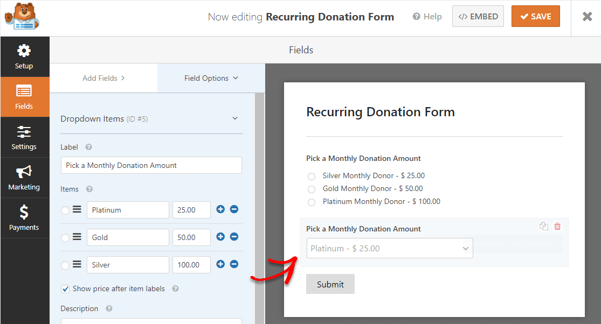Click the Submit button in the preview
This screenshot has width=601, height=324.
coord(330,284)
